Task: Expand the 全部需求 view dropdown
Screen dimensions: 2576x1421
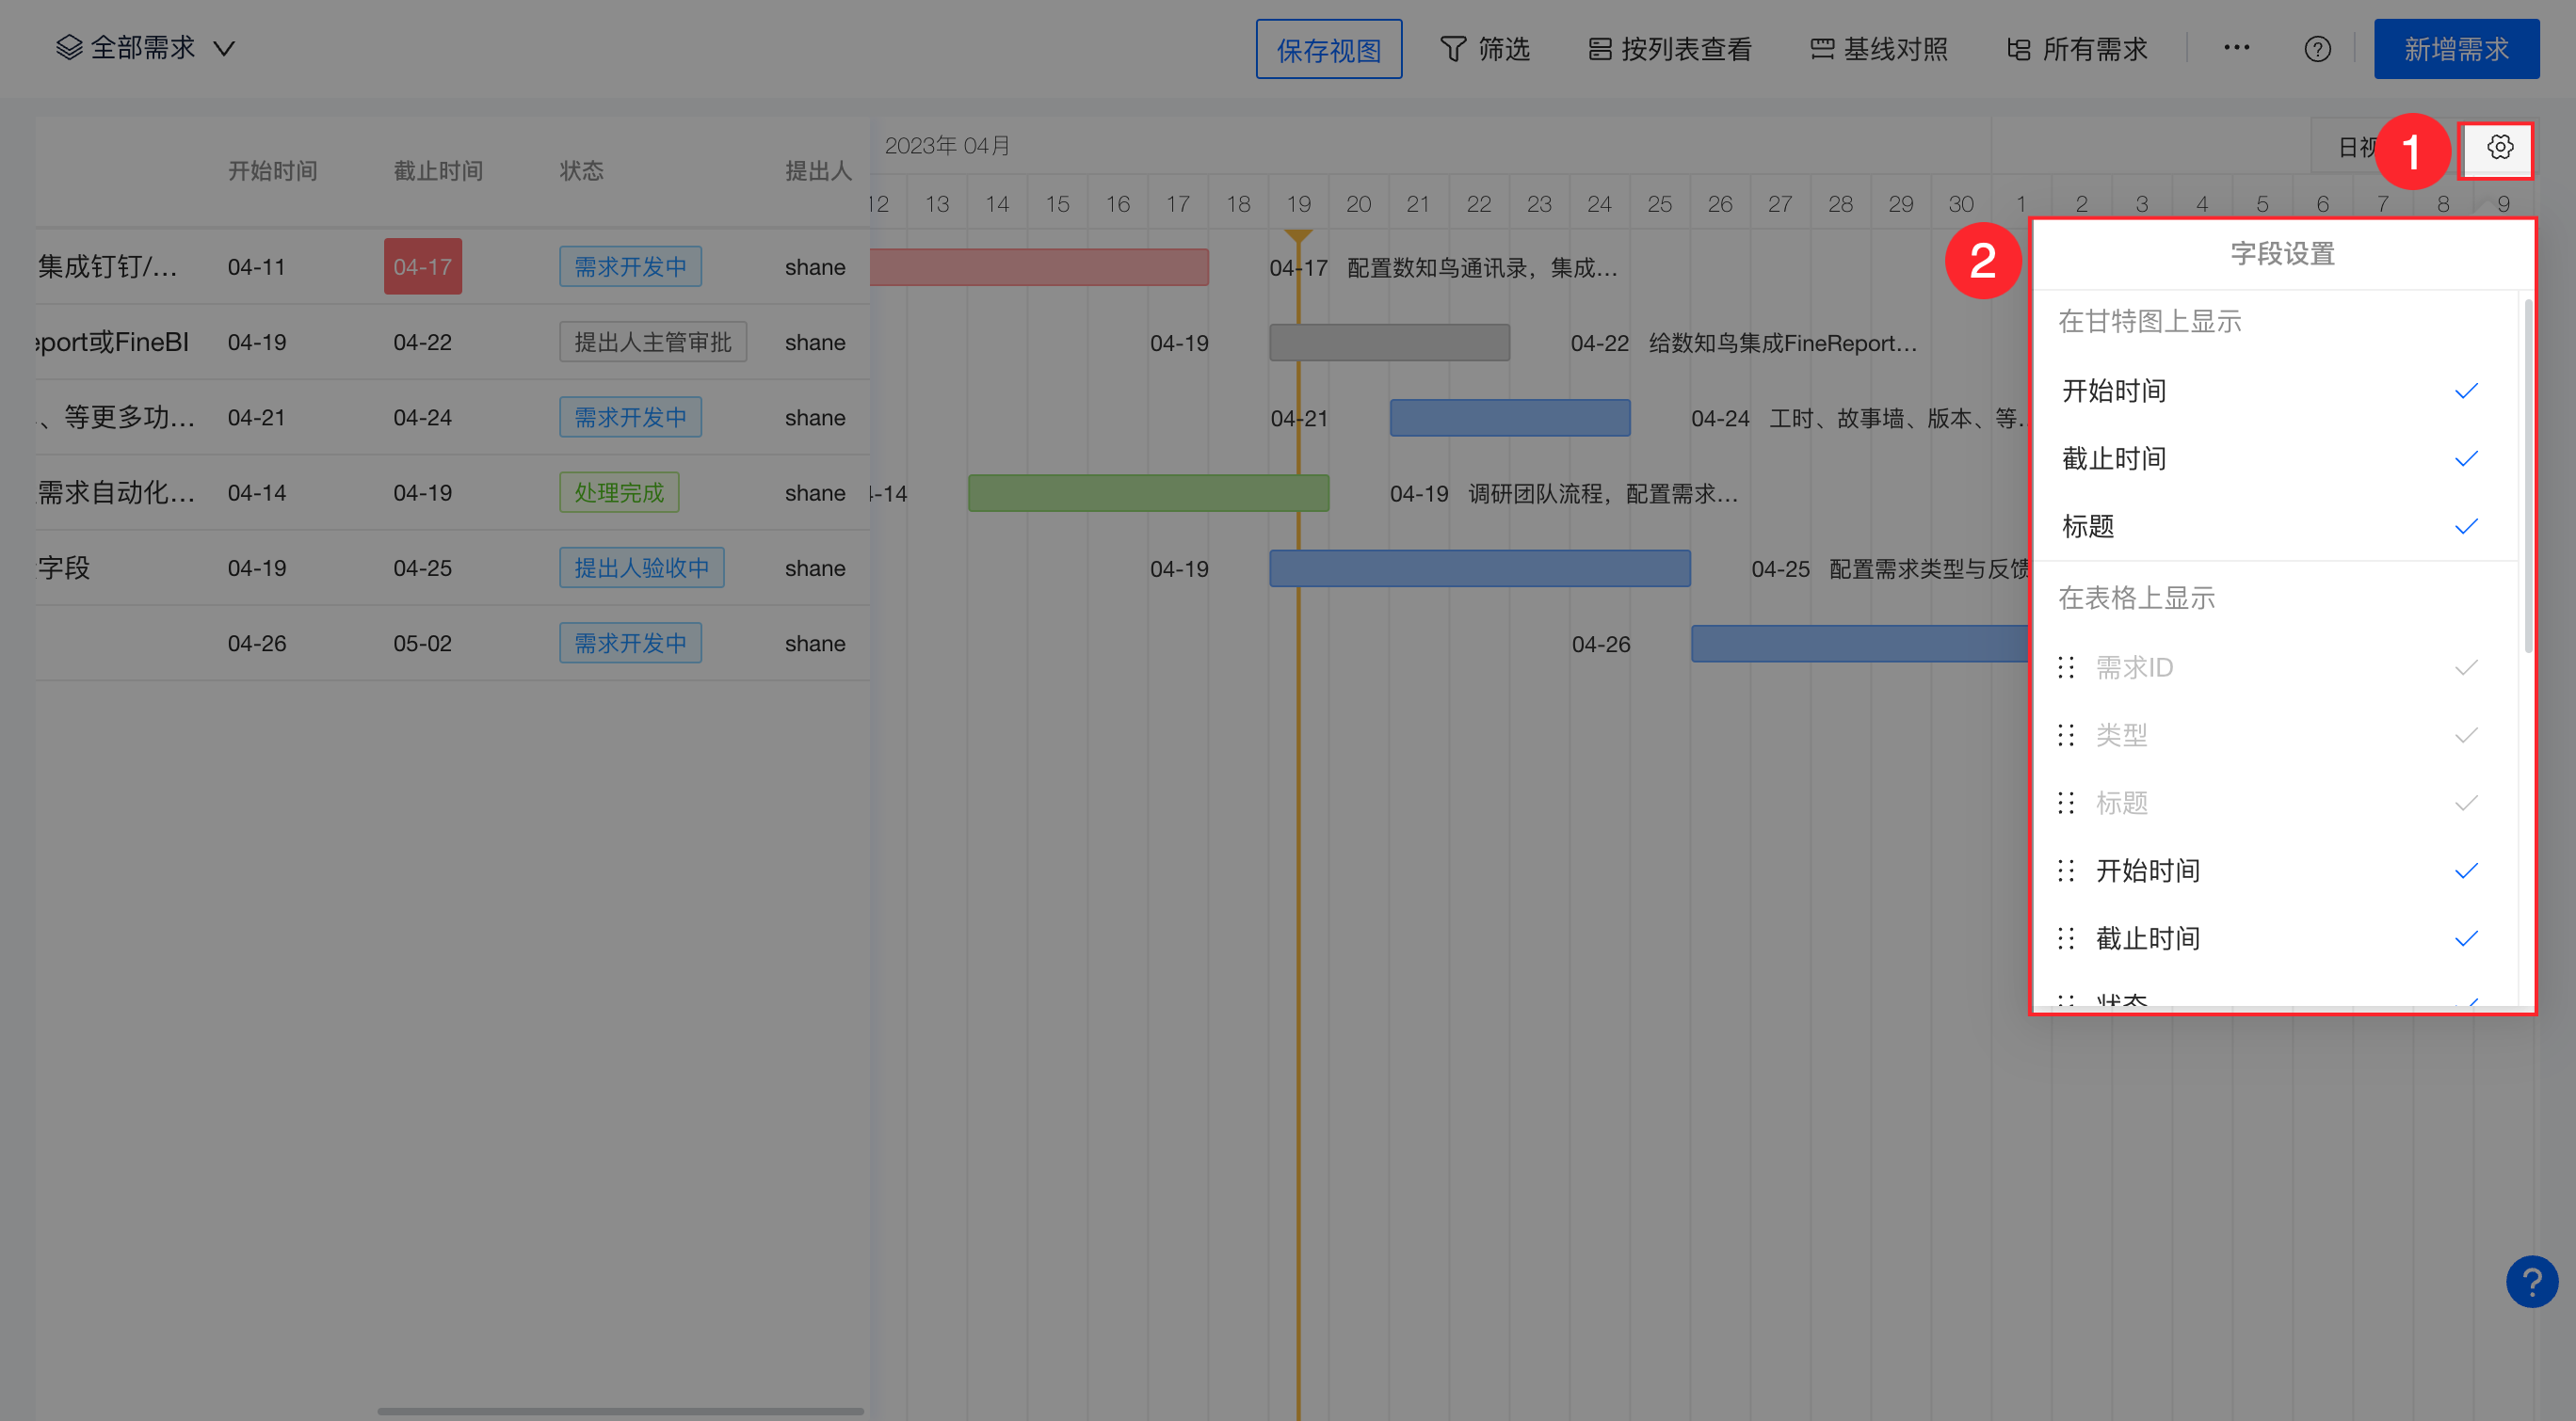Action: 224,49
